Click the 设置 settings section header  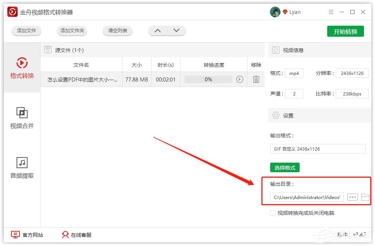(288, 115)
